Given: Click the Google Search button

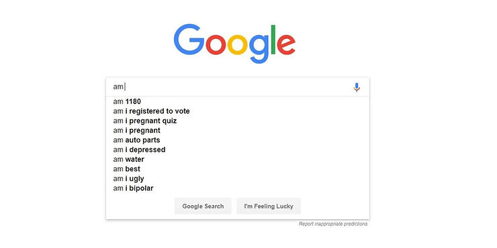Looking at the screenshot, I should pyautogui.click(x=203, y=206).
